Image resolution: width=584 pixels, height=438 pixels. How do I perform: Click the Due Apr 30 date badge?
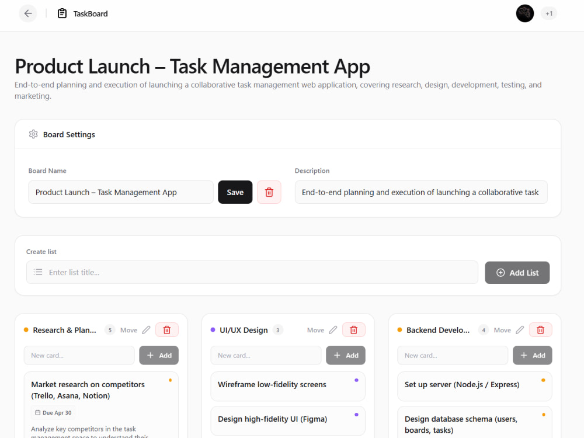coord(53,413)
